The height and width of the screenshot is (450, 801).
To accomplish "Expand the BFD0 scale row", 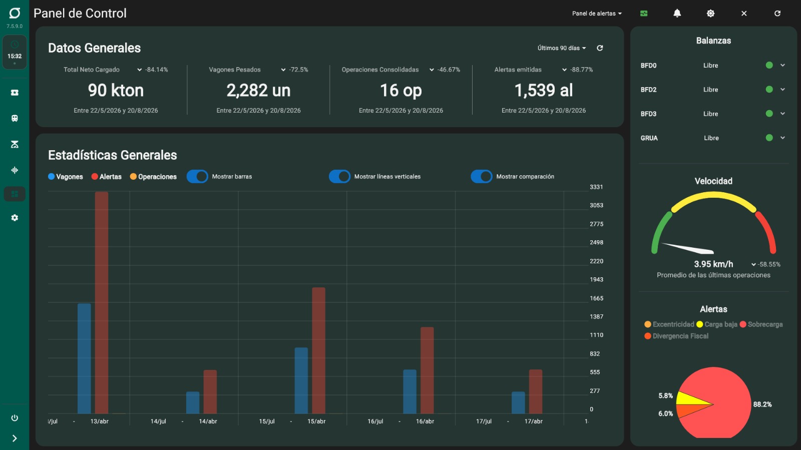I will tap(782, 65).
